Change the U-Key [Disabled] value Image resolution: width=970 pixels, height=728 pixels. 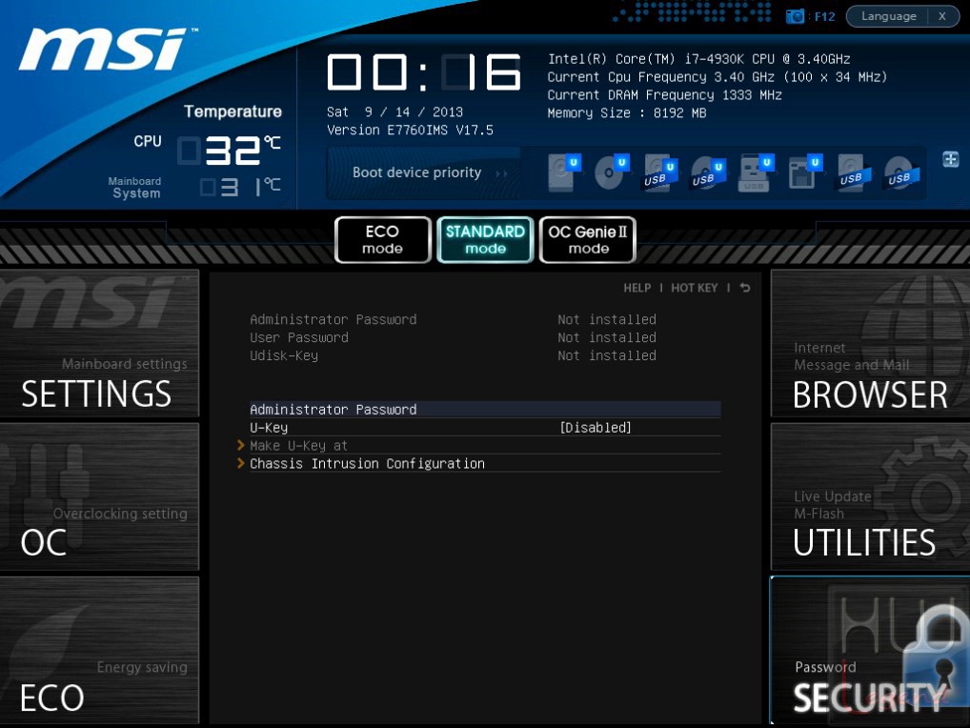pyautogui.click(x=596, y=428)
